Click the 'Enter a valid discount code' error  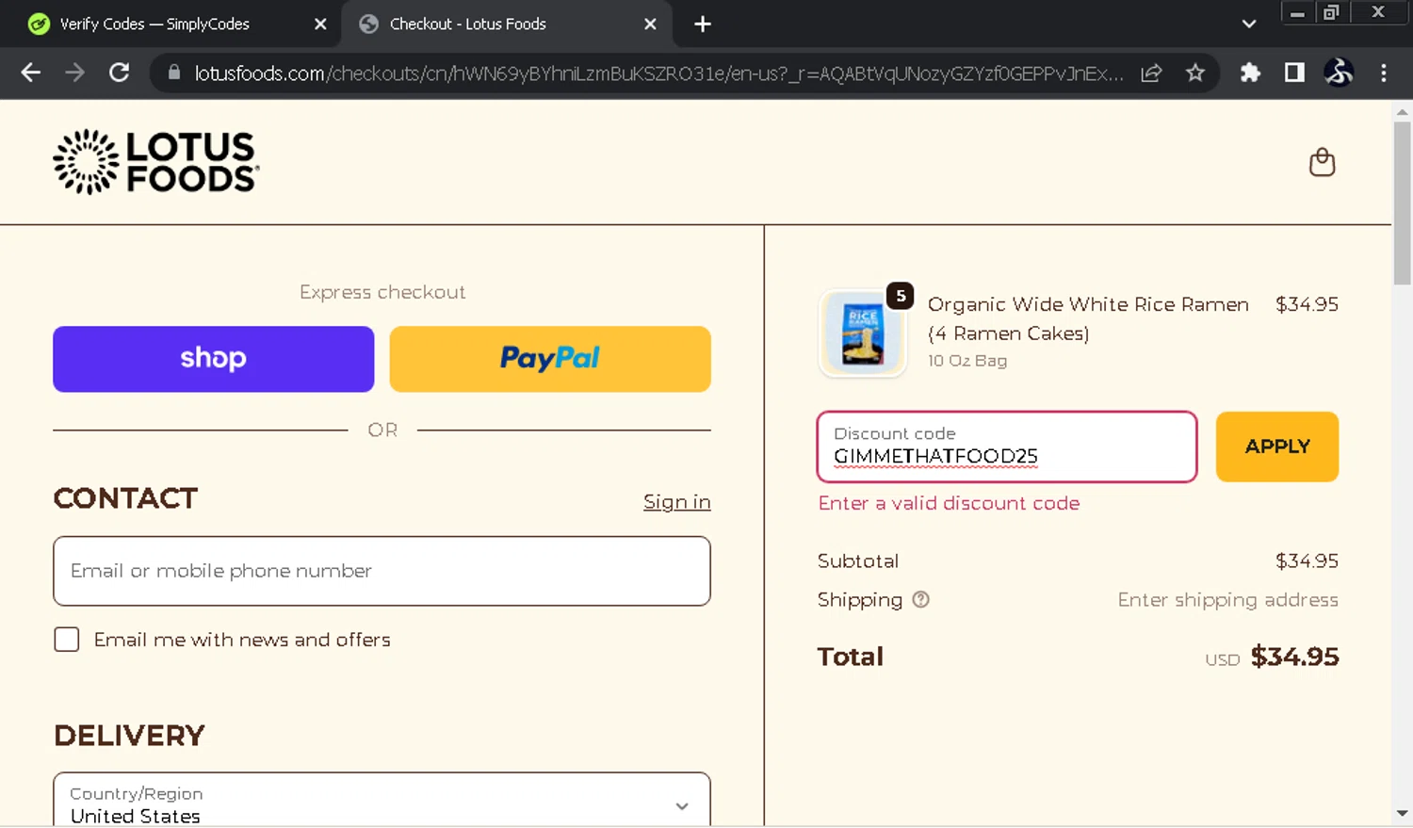click(x=949, y=503)
